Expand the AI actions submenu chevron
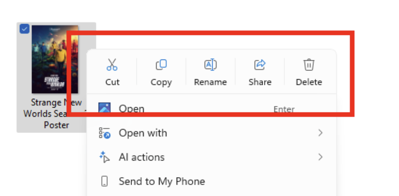The image size is (399, 196). click(321, 157)
